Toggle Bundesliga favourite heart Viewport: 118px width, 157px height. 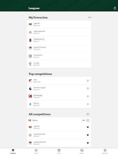[88, 96]
